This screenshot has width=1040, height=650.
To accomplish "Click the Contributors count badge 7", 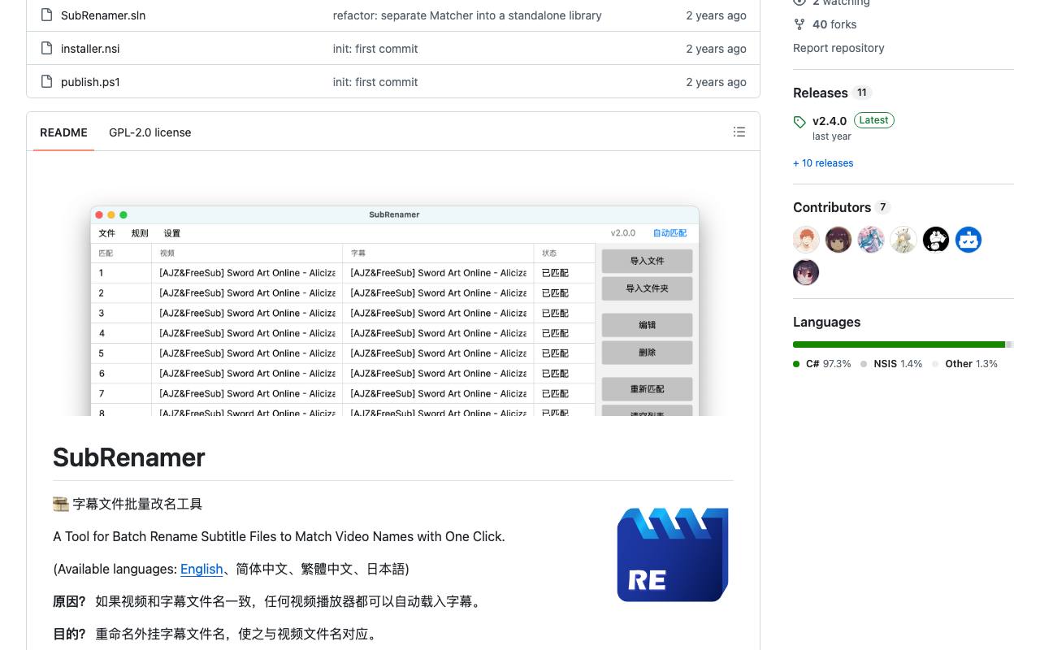I will (883, 207).
